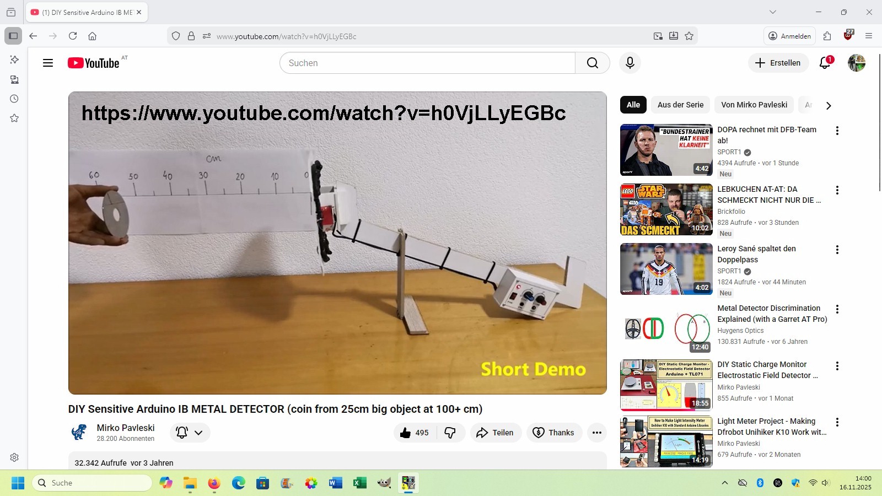Click the search magnifier button

pyautogui.click(x=592, y=63)
